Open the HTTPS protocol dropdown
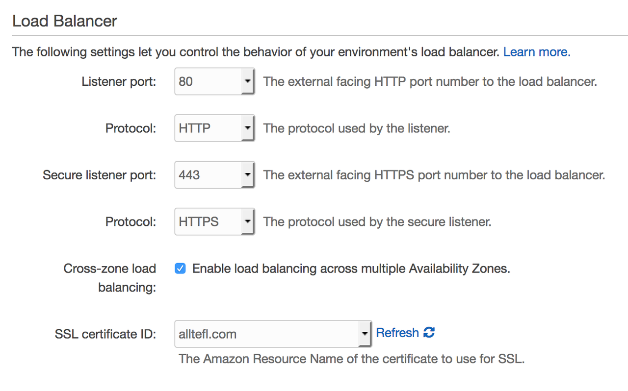This screenshot has height=391, width=628. [214, 221]
